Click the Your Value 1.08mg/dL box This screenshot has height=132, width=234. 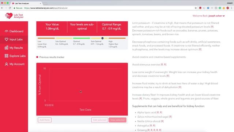point(52,27)
